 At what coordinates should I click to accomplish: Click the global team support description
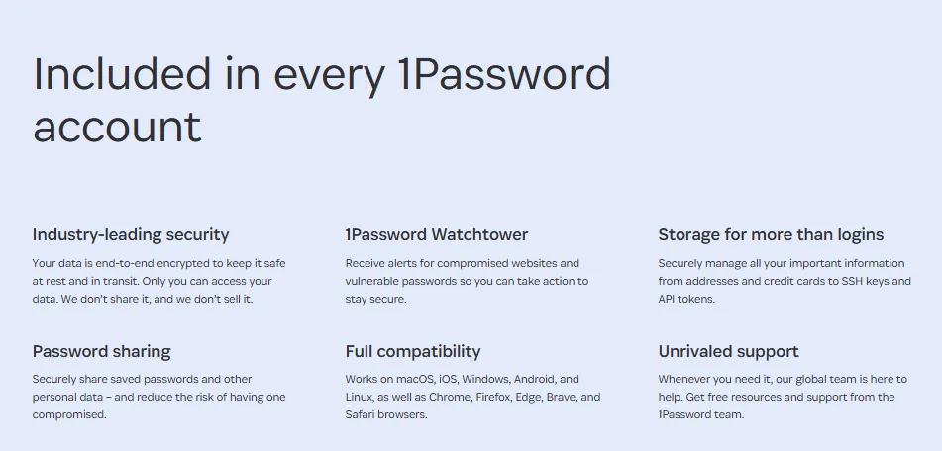[x=783, y=397]
